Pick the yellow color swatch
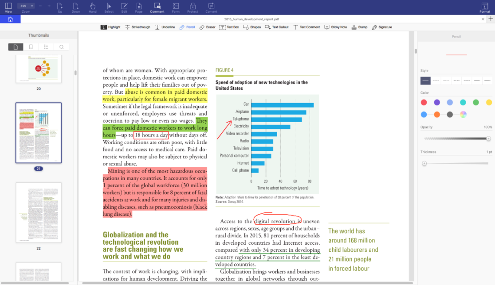Image resolution: width=495 pixels, height=285 pixels. tap(489, 102)
